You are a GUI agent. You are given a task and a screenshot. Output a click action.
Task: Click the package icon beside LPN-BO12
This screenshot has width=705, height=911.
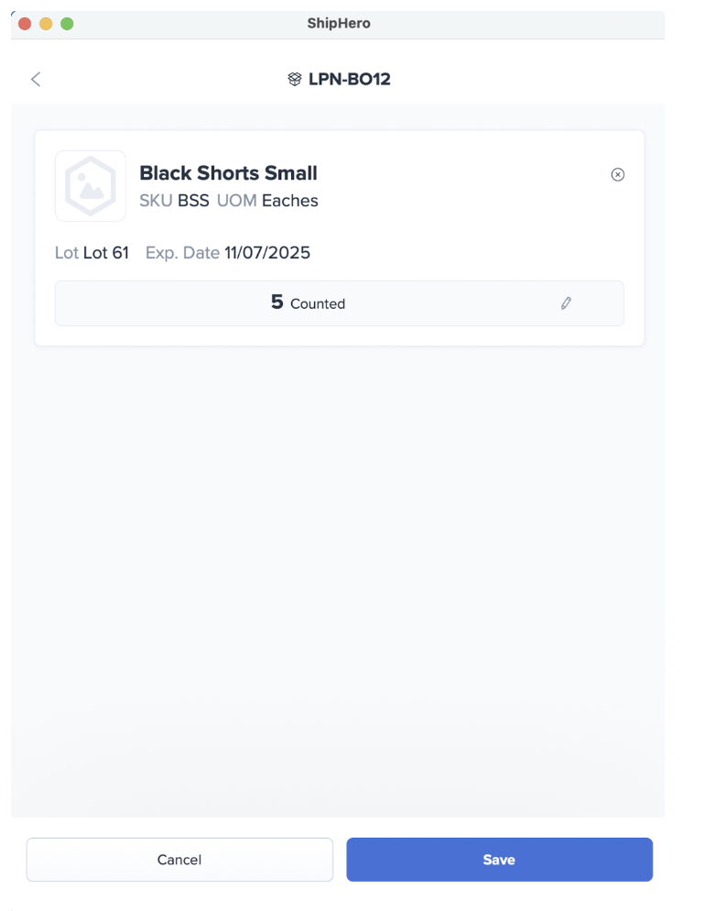(294, 79)
